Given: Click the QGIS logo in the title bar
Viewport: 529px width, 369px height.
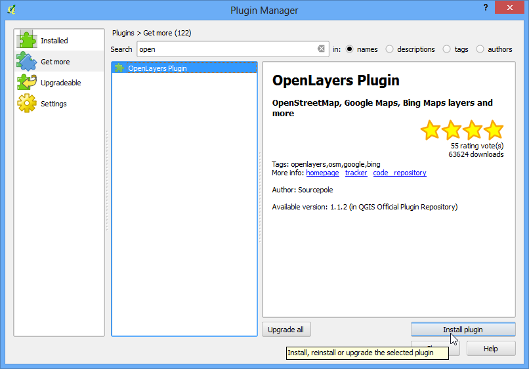Looking at the screenshot, I should [11, 9].
